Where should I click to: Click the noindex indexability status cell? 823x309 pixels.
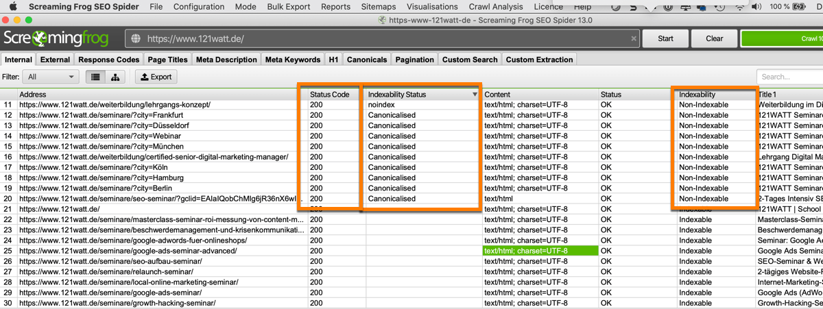[x=424, y=105]
